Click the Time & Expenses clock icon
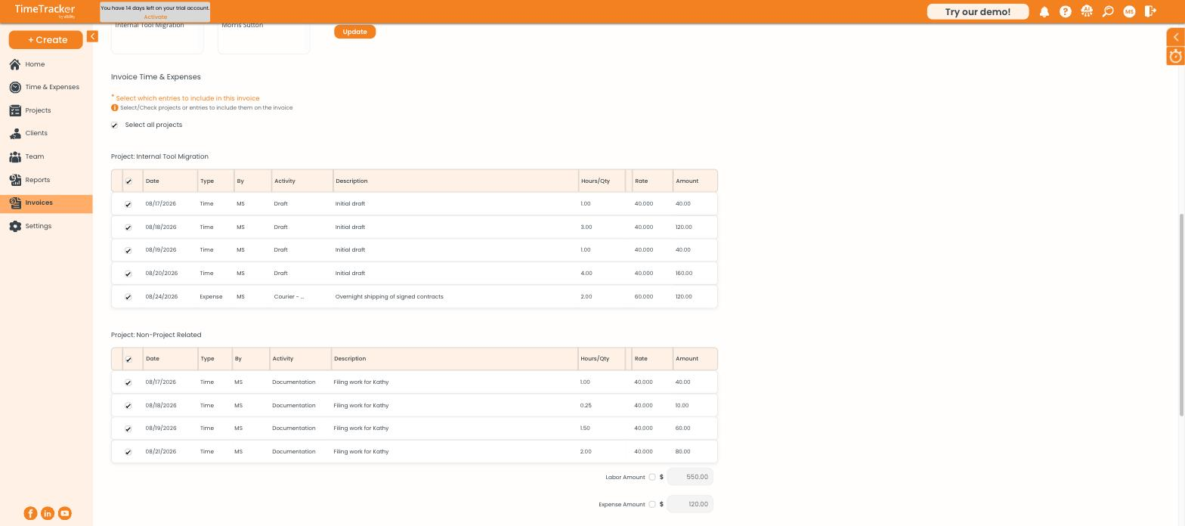 (x=15, y=88)
